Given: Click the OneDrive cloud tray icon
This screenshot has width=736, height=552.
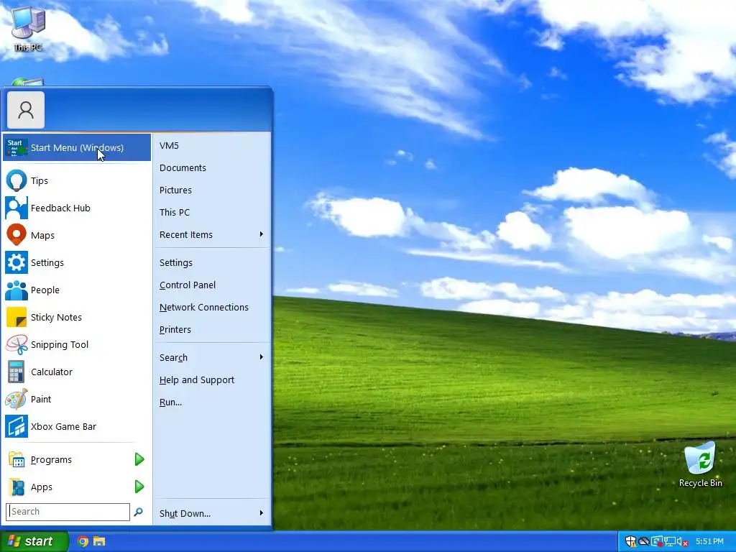Looking at the screenshot, I should (x=644, y=542).
